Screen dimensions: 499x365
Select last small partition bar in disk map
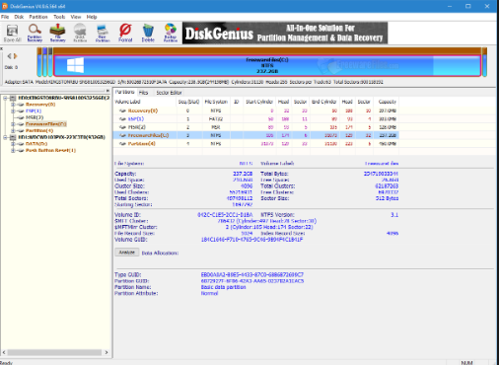click(484, 62)
